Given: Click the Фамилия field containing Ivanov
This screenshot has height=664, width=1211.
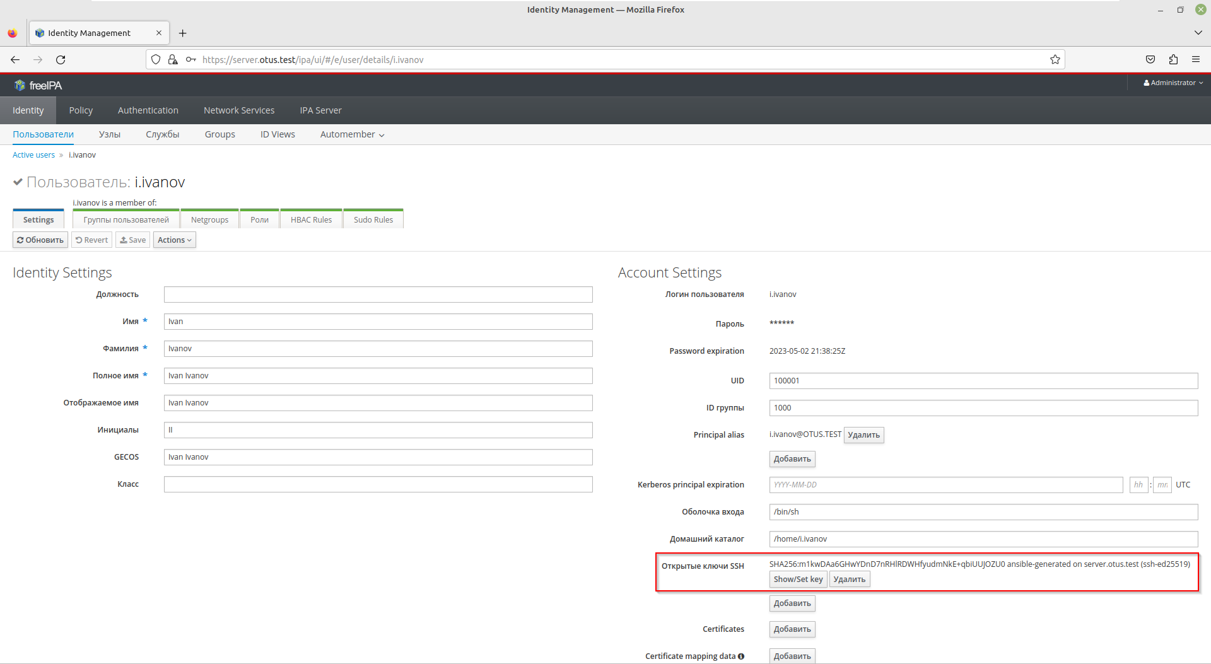Looking at the screenshot, I should coord(378,349).
